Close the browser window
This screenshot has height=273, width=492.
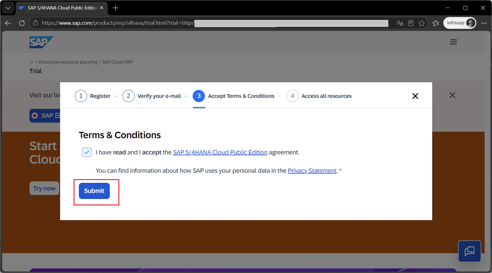click(x=483, y=8)
